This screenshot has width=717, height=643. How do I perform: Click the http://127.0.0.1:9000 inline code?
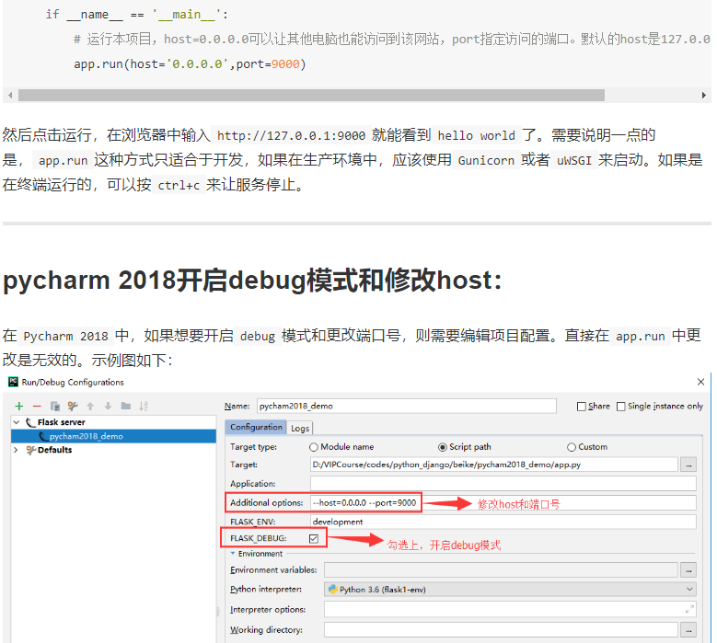tap(291, 136)
